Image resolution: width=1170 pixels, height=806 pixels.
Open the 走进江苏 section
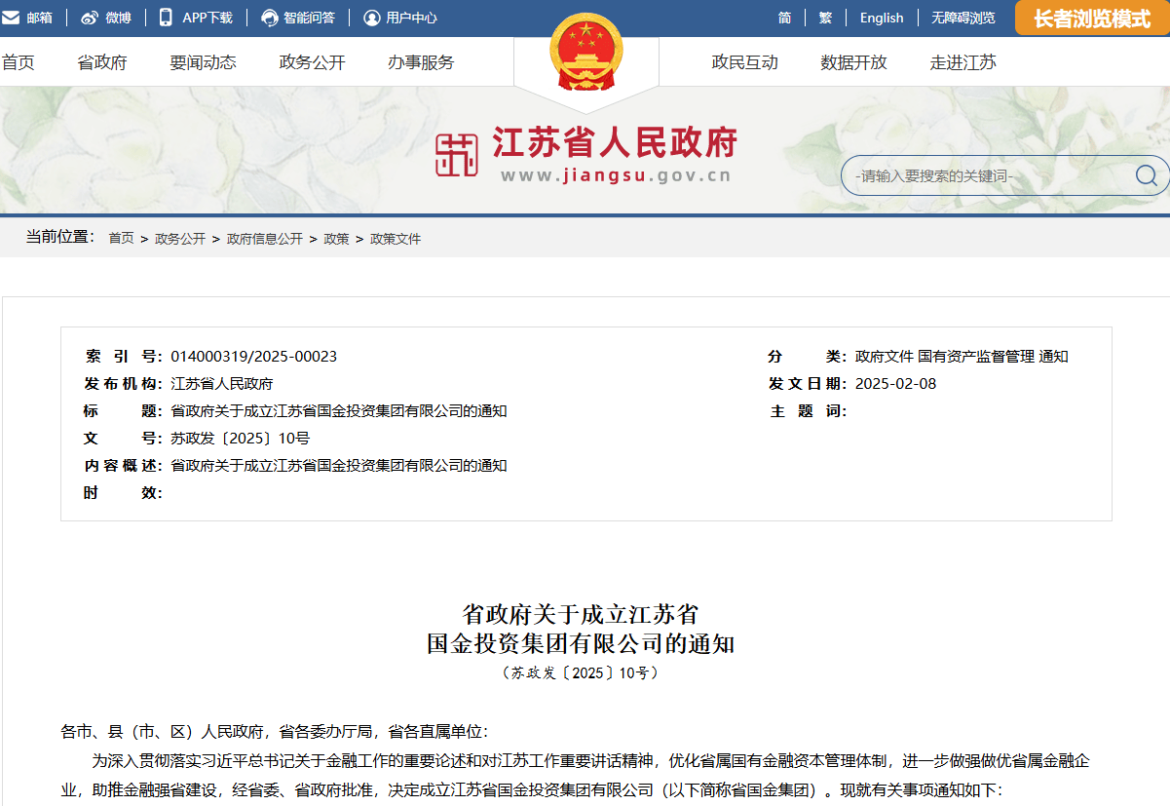962,61
